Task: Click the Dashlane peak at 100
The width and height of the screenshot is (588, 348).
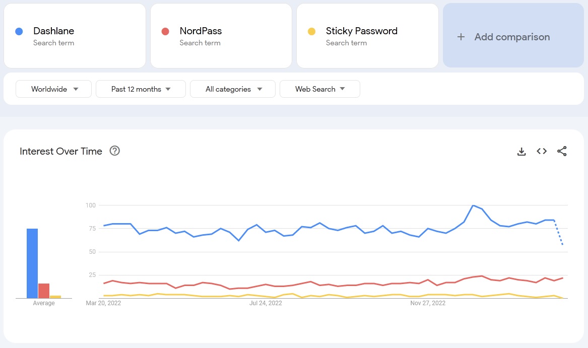Action: click(473, 205)
